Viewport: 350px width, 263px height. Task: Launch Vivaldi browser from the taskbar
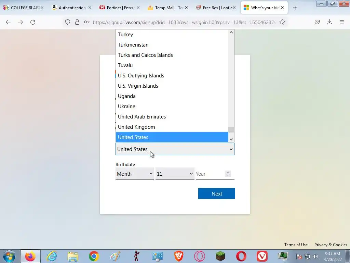tap(262, 256)
